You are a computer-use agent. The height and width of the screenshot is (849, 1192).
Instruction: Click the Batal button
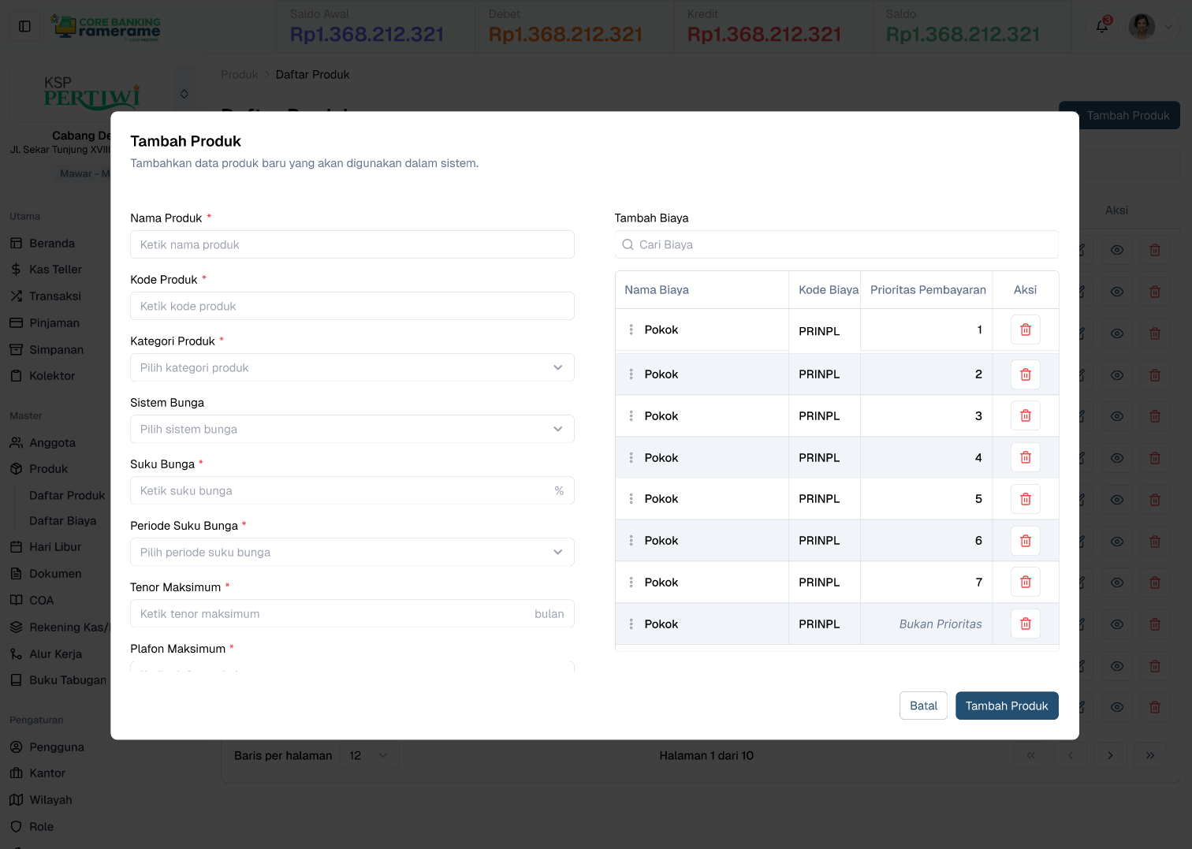(x=923, y=706)
